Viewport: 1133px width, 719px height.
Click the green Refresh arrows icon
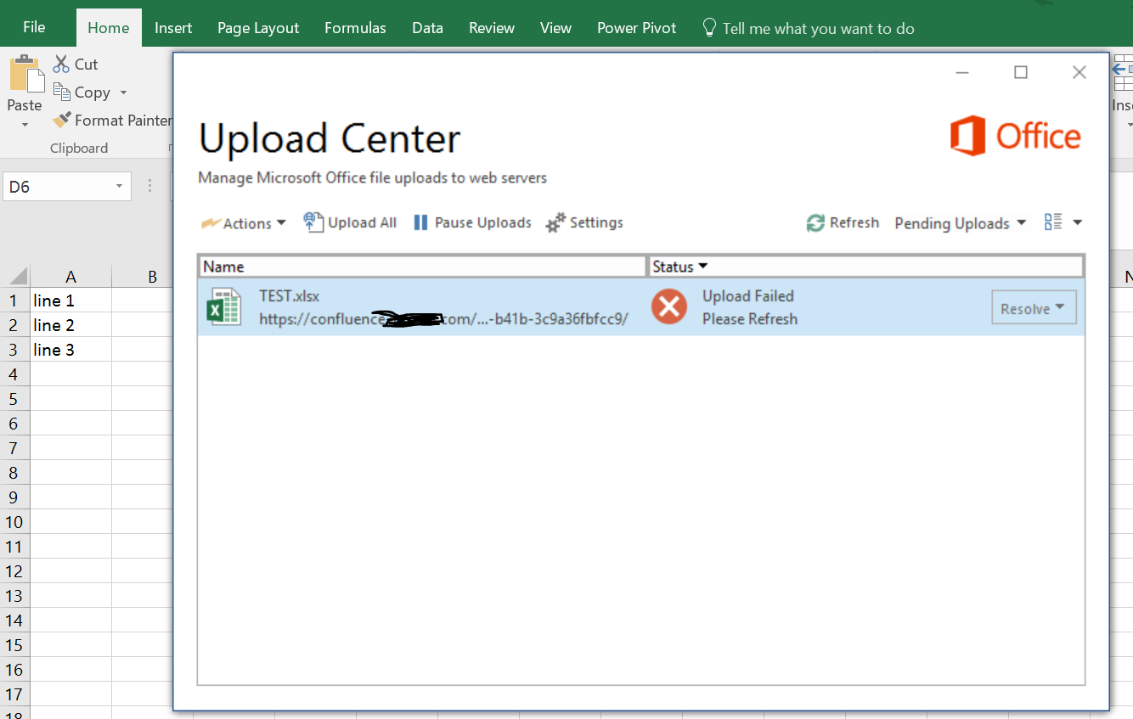click(x=815, y=222)
